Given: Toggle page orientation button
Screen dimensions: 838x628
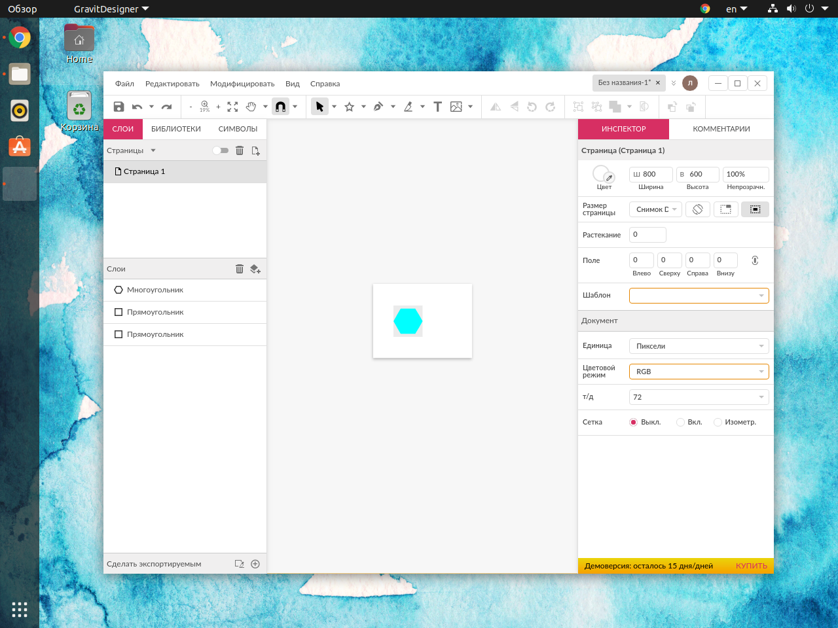Looking at the screenshot, I should click(x=698, y=209).
